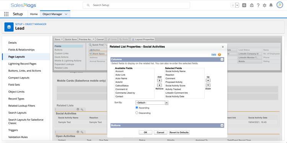The height and width of the screenshot is (143, 287).
Task: Open Page Layouts in sidebar
Action: (x=16, y=57)
